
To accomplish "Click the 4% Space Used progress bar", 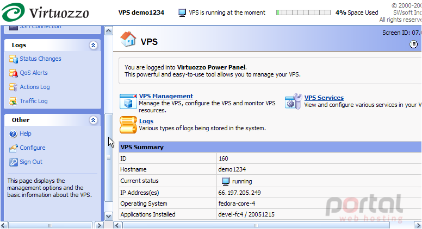I will pos(303,12).
